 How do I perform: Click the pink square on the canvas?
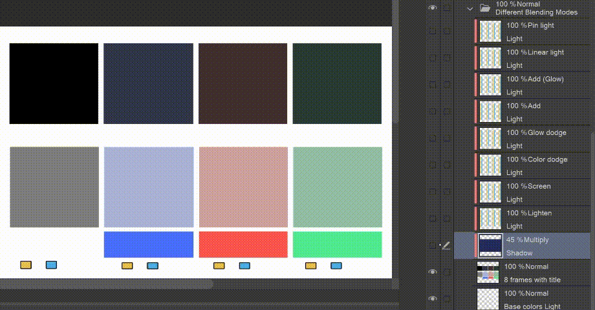(243, 187)
